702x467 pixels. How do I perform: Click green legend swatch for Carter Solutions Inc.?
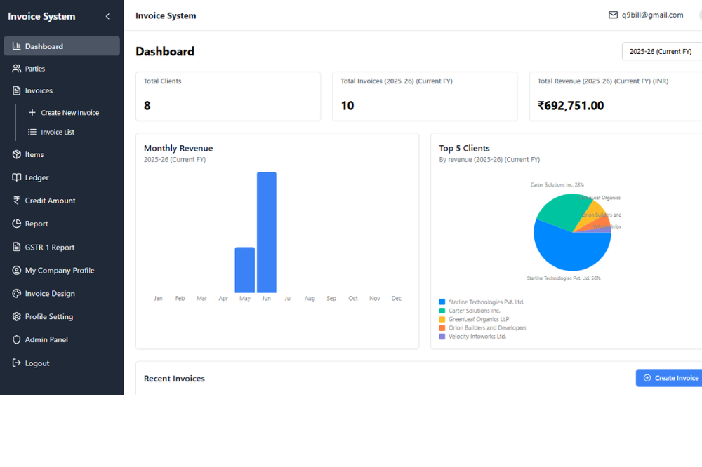click(442, 311)
